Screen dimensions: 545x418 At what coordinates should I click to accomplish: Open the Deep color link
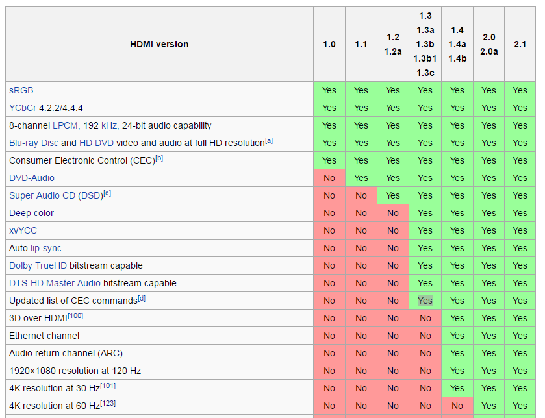[x=31, y=213]
